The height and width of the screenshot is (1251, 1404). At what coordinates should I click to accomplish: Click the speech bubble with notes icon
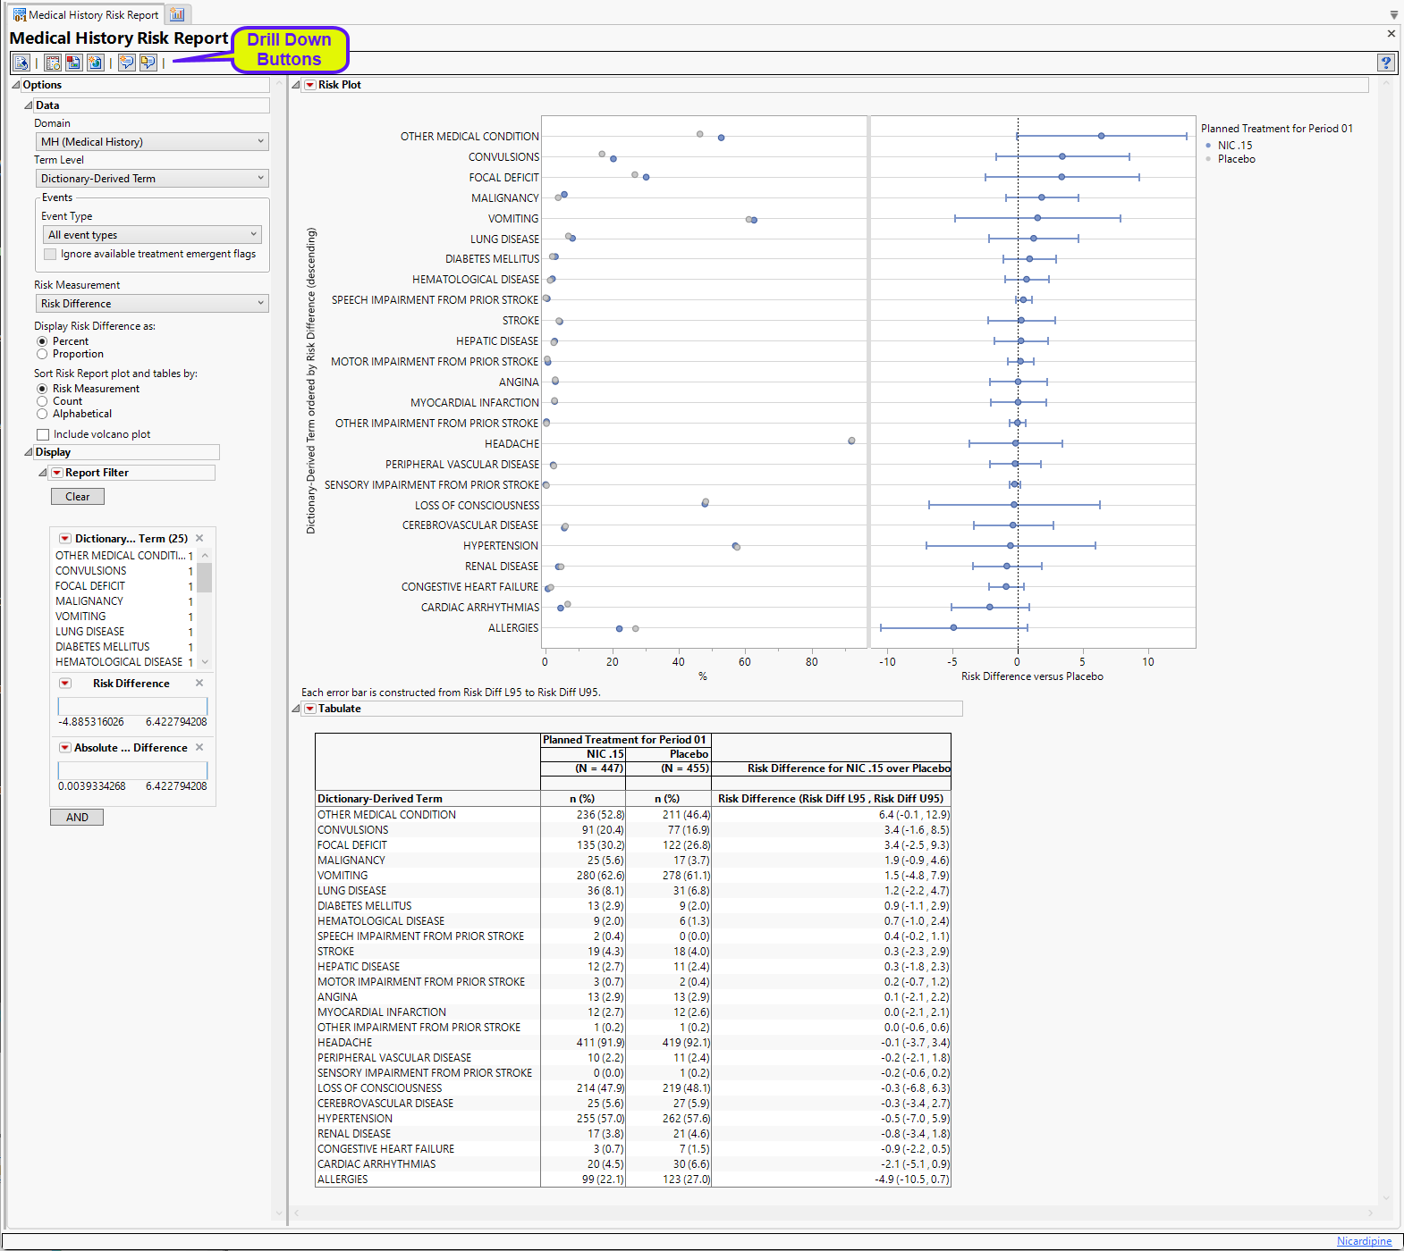[x=148, y=63]
